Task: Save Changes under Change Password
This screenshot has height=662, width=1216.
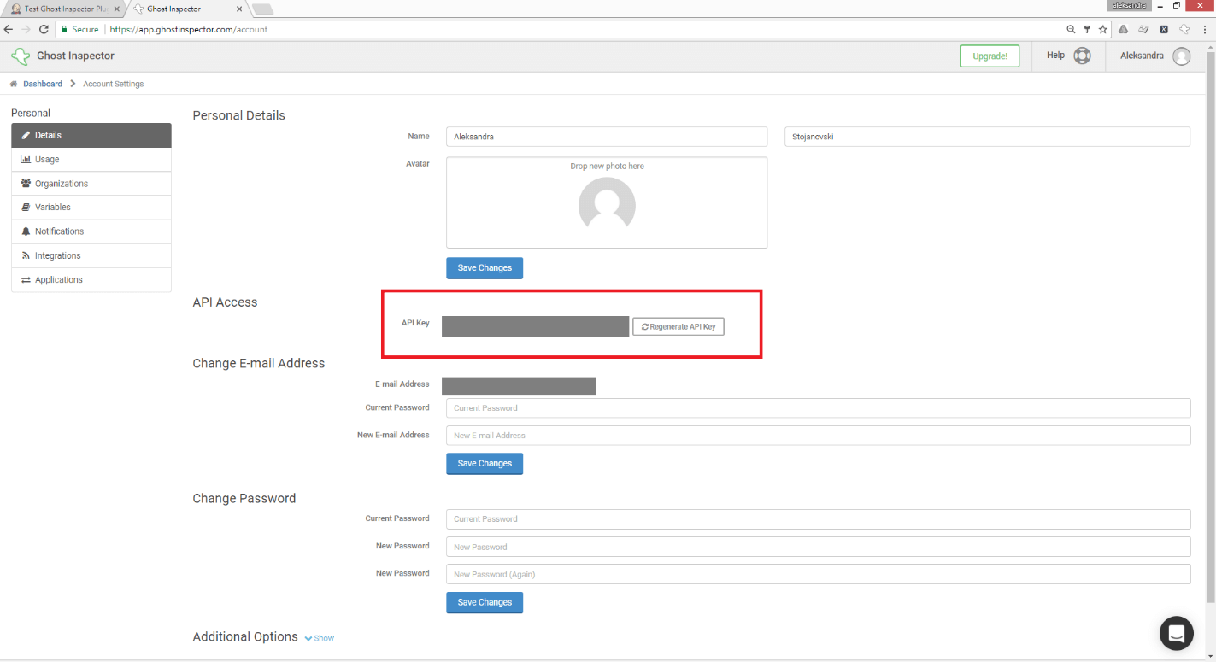Action: (485, 603)
